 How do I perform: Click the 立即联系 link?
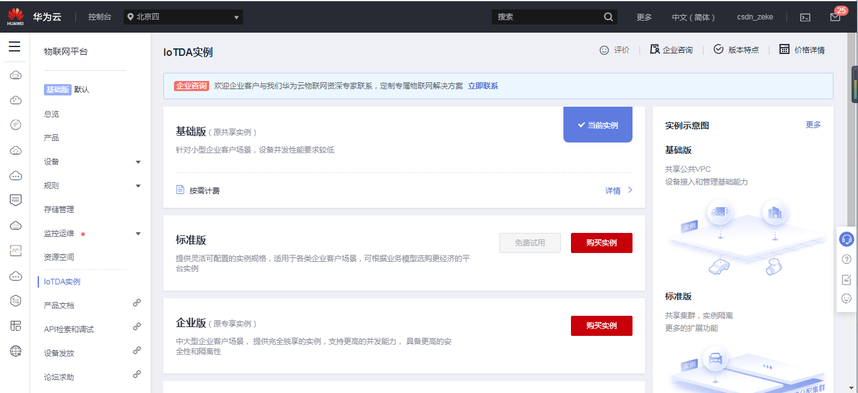coord(483,86)
